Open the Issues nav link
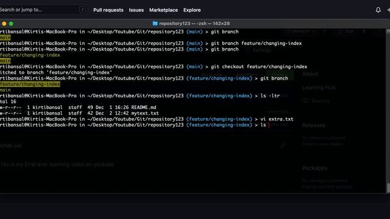Image resolution: width=390 pixels, height=219 pixels. tap(136, 10)
